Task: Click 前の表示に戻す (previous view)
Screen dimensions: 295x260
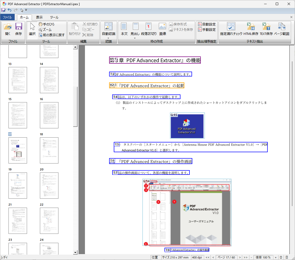Action: [51, 35]
